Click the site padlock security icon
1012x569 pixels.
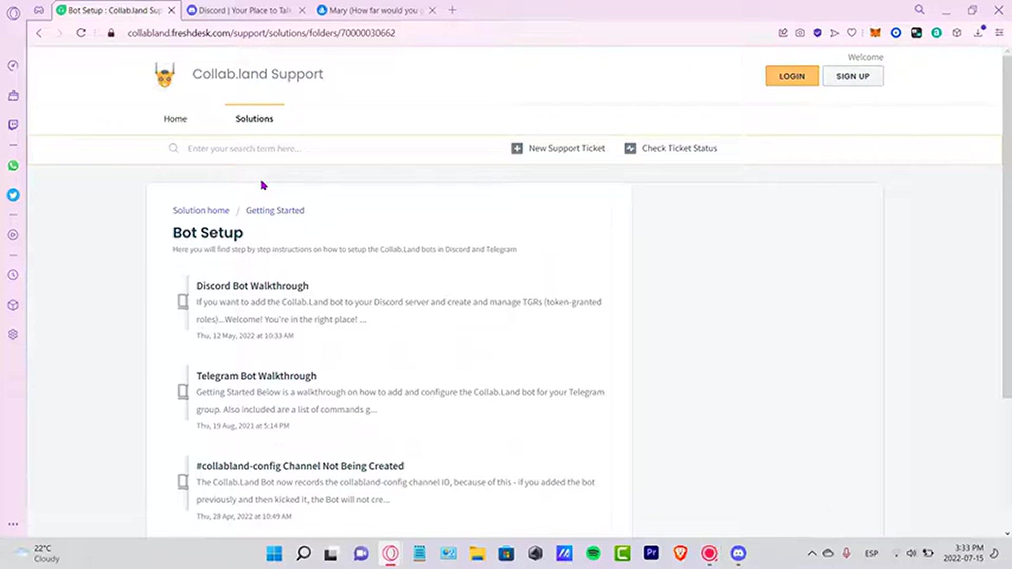[111, 33]
